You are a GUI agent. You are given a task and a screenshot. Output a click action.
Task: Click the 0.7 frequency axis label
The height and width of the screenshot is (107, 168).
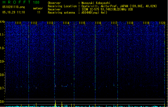[x=2, y=88]
